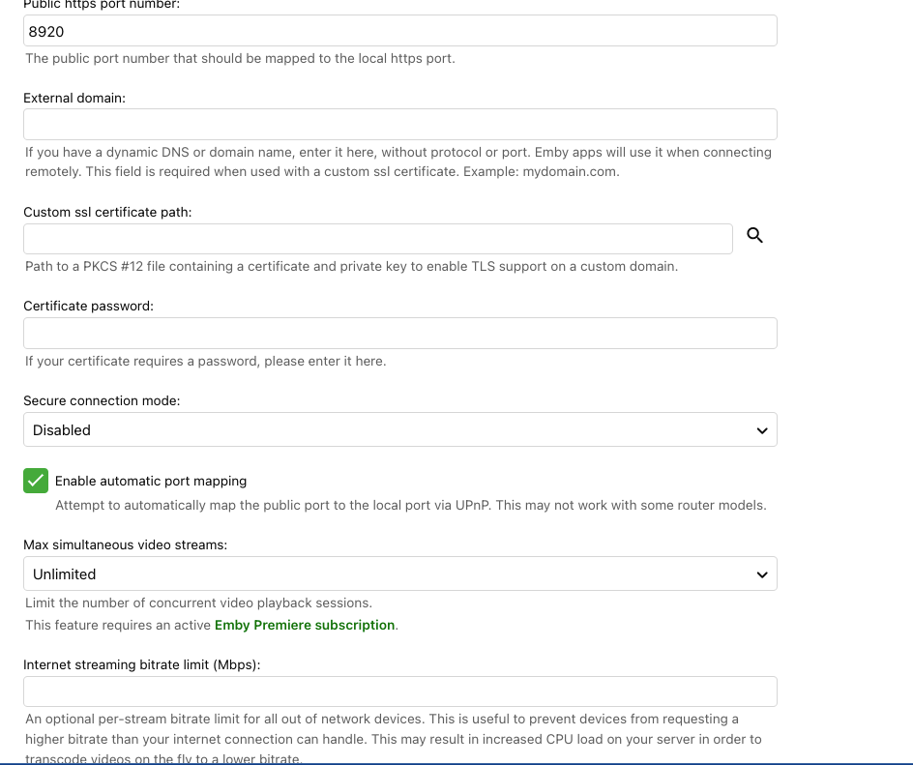Select the External domain text field
Screen dimensions: 913x765
click(x=399, y=124)
